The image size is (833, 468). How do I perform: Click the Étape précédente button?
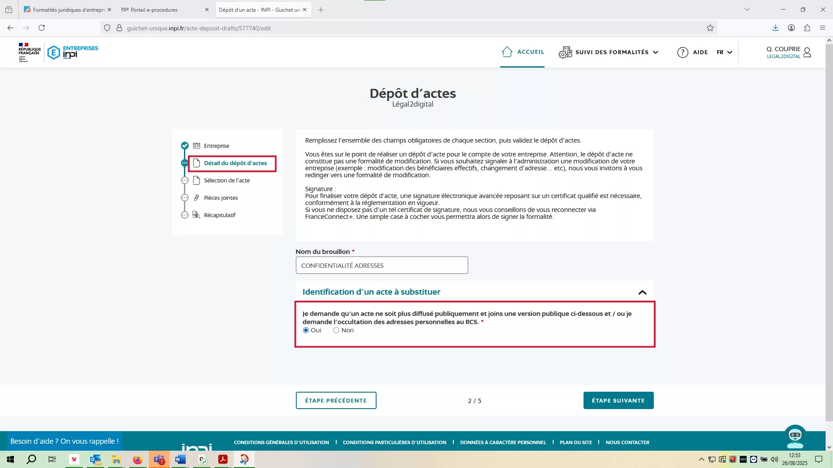coord(336,400)
